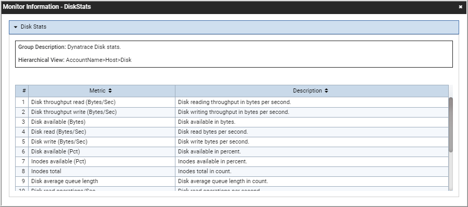Viewport: 468px width, 207px height.
Task: Select 'Inodes total' metric cell
Action: tap(102, 171)
